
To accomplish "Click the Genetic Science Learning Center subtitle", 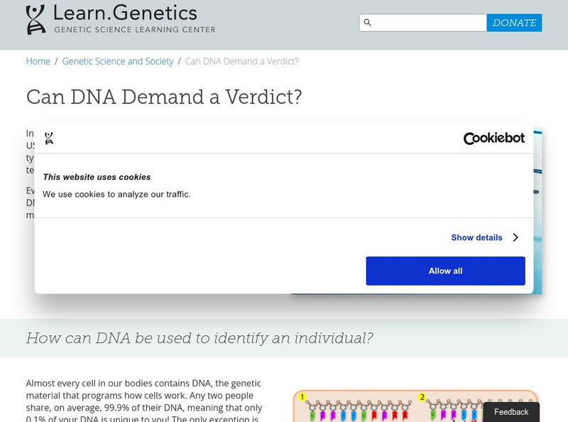I will [135, 30].
